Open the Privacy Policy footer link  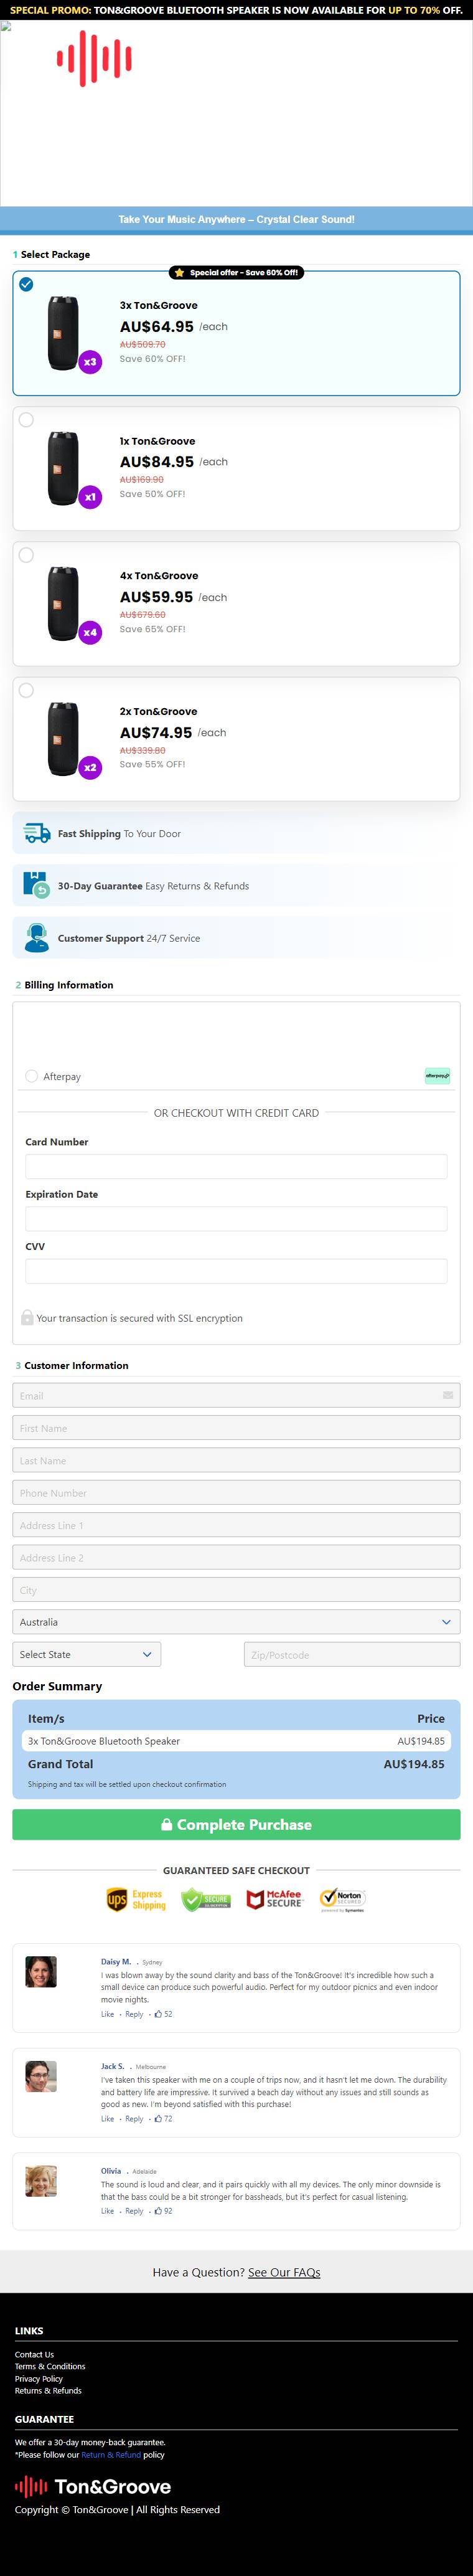click(x=39, y=2378)
